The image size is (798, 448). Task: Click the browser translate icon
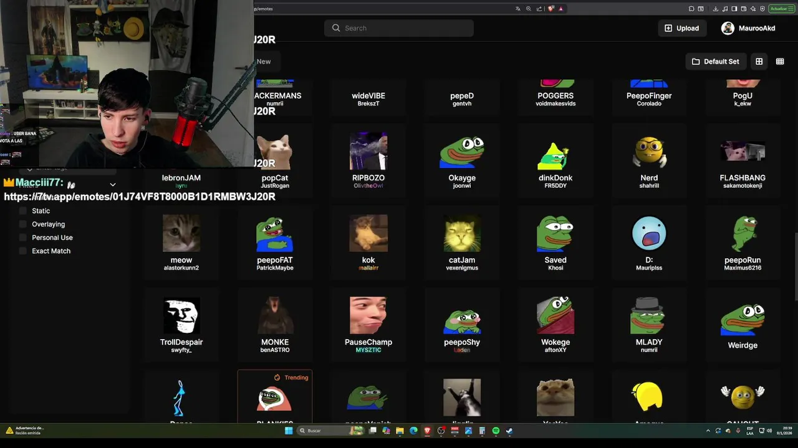coord(517,9)
